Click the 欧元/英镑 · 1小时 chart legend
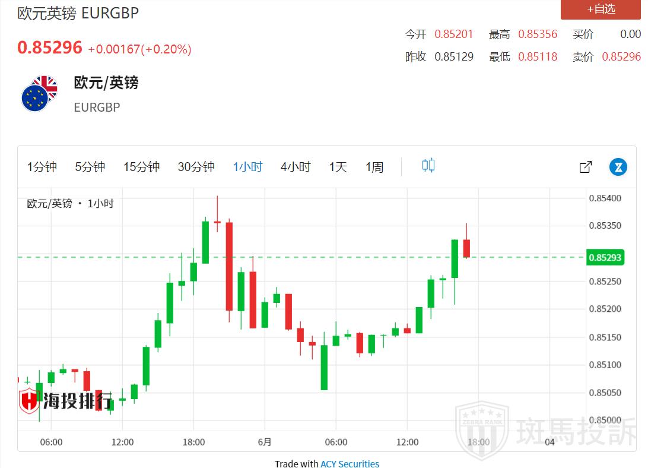The image size is (648, 468). click(x=70, y=204)
